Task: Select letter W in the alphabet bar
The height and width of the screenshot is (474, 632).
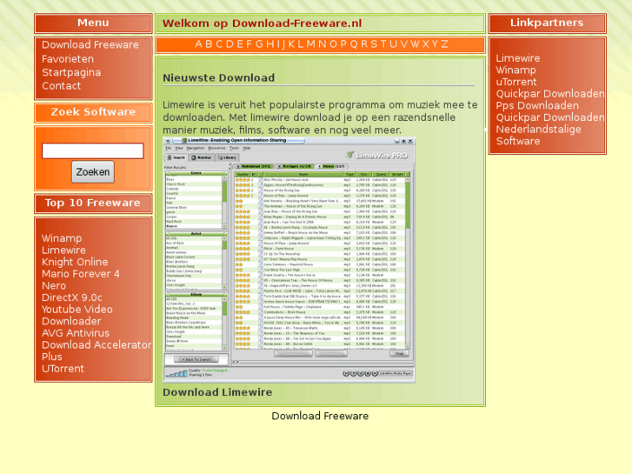Action: tap(415, 44)
